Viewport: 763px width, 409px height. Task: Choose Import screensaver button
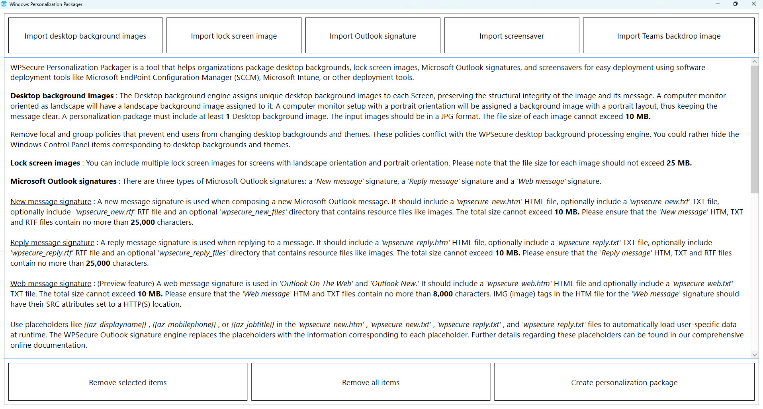[x=512, y=36]
